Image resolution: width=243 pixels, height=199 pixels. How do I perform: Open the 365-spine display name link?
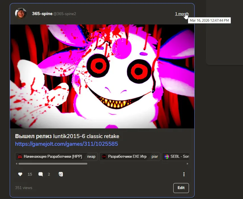(x=42, y=14)
